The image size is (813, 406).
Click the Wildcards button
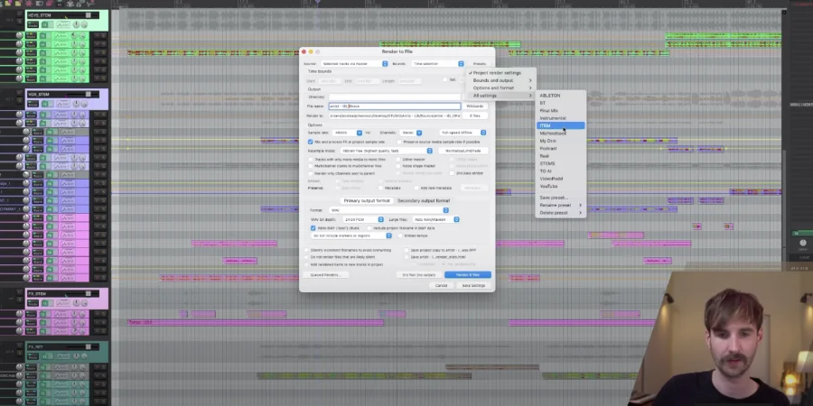tap(475, 106)
